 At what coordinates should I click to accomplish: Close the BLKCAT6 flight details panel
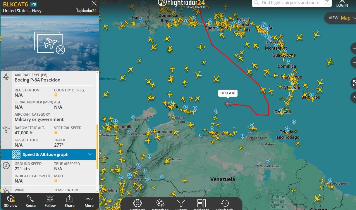[x=94, y=3]
